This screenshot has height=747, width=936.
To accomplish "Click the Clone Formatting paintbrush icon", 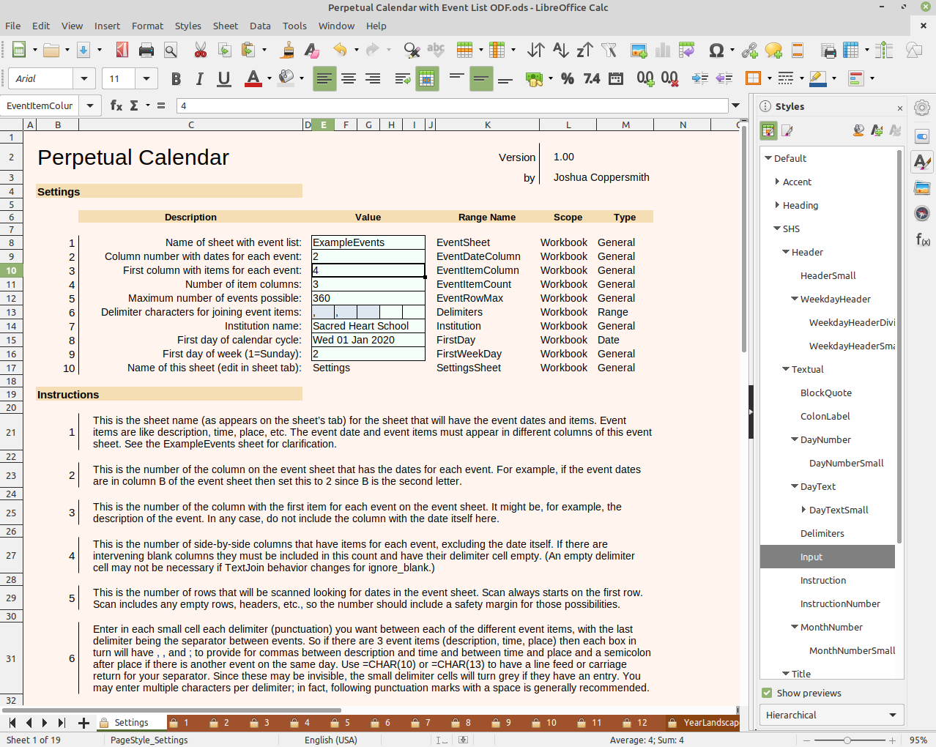I will [288, 50].
